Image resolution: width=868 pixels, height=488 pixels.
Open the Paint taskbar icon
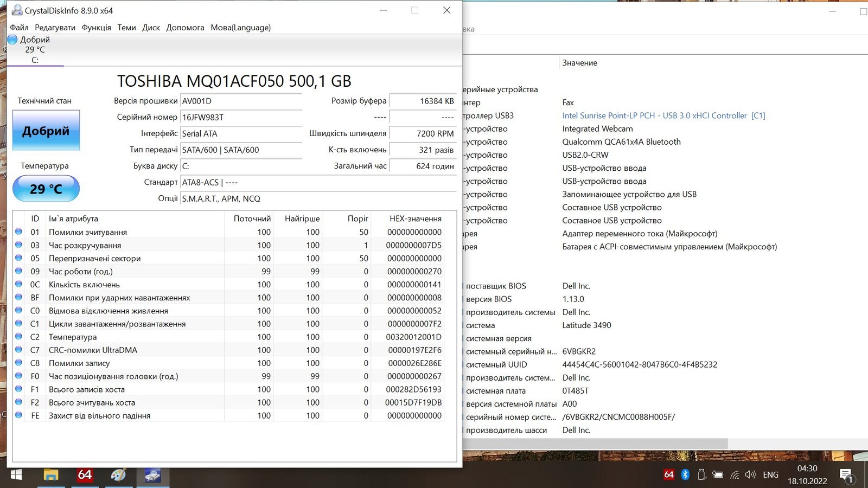tap(118, 475)
